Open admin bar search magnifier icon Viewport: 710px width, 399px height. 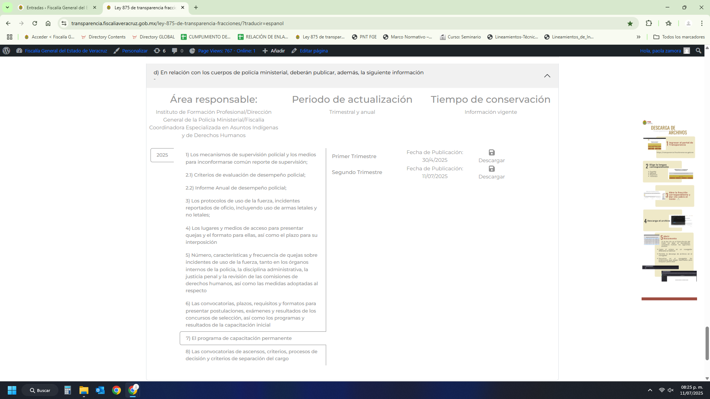tap(698, 51)
